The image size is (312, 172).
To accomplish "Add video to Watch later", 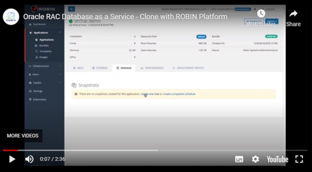I will 261,18.
